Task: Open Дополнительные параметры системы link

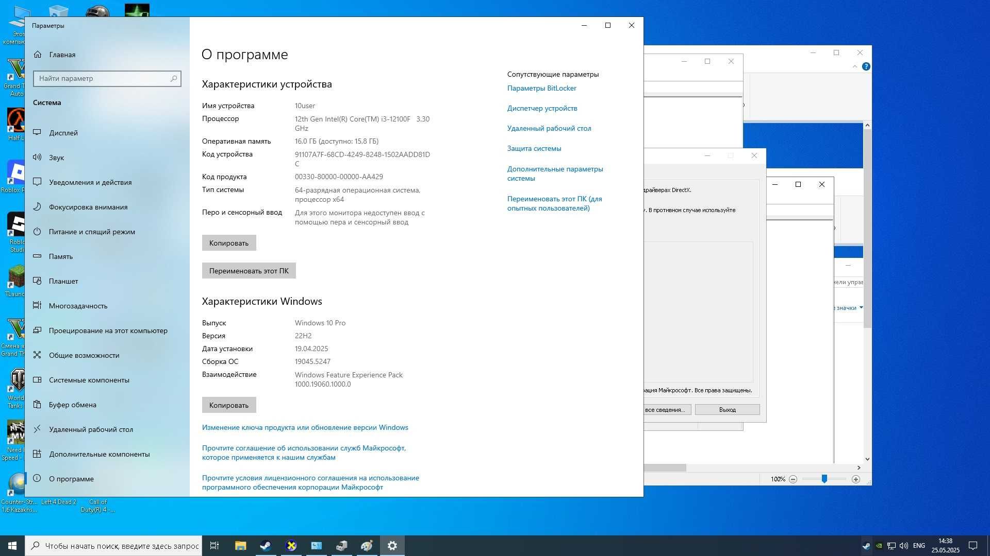Action: (555, 174)
